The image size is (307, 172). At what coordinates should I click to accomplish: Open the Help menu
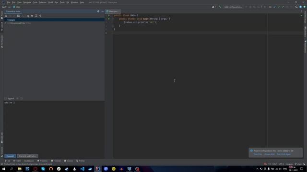tap(82, 2)
